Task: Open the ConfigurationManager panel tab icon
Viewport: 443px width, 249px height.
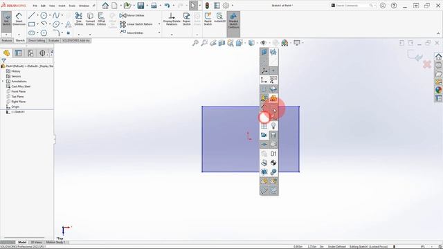Action: (30, 53)
